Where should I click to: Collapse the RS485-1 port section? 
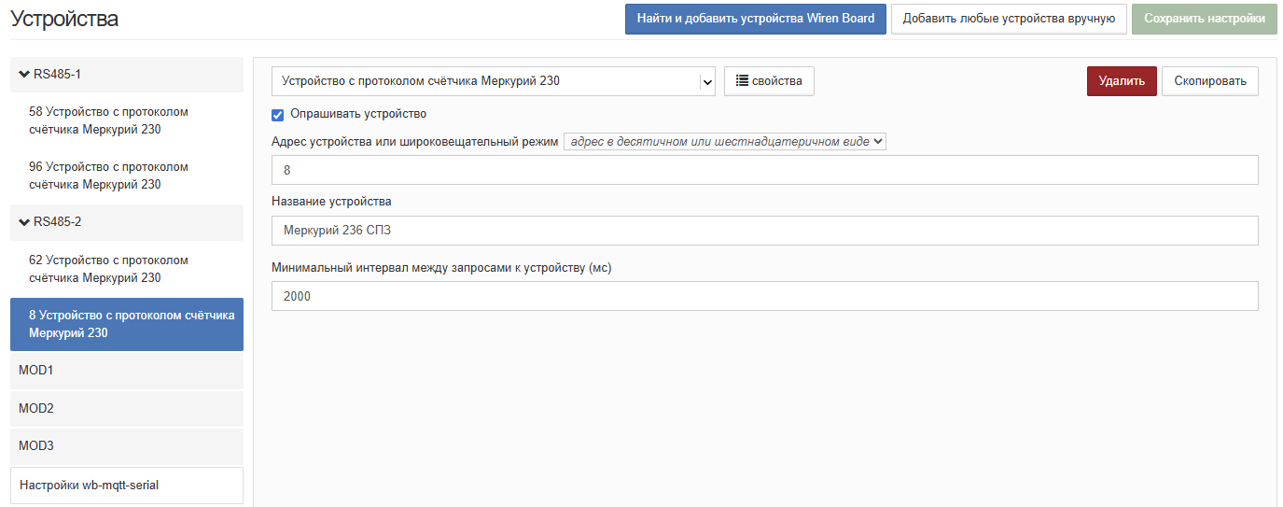[25, 74]
